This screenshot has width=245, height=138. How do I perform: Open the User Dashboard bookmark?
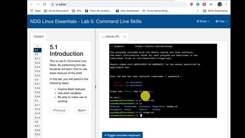pyautogui.click(x=127, y=11)
